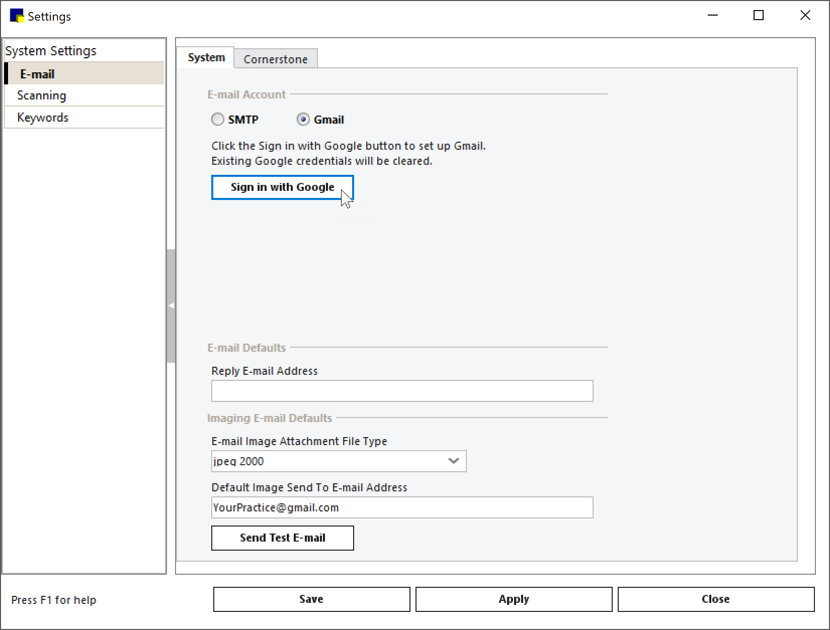Click Sign in with Google
The width and height of the screenshot is (830, 630).
tap(282, 187)
